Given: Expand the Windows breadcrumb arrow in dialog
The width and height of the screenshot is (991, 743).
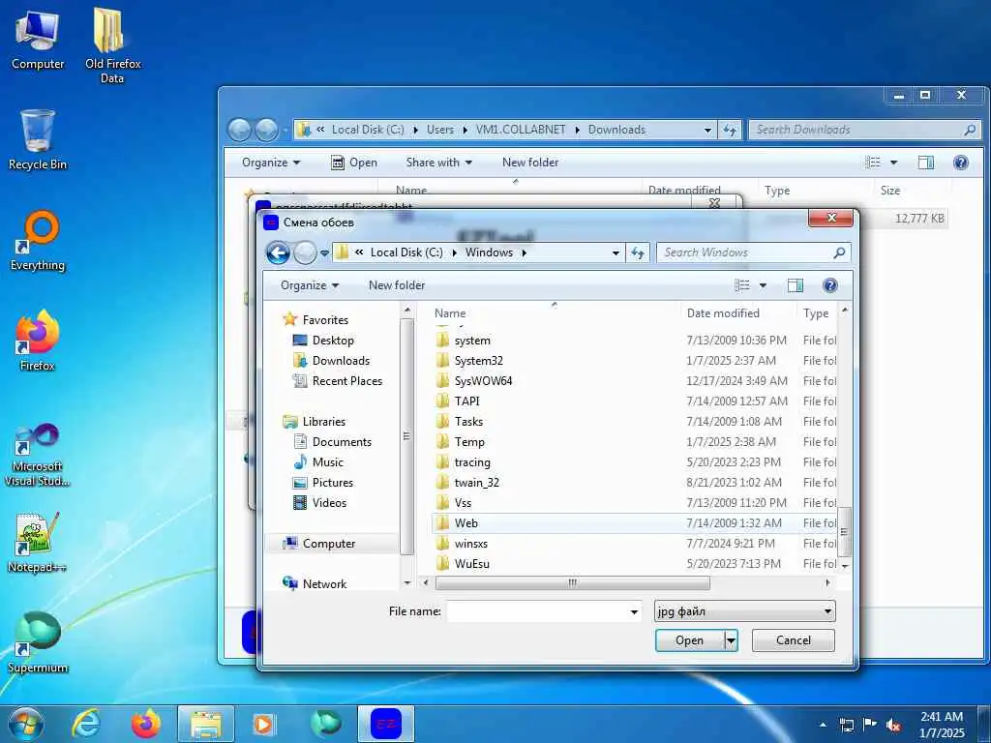Looking at the screenshot, I should tap(524, 253).
